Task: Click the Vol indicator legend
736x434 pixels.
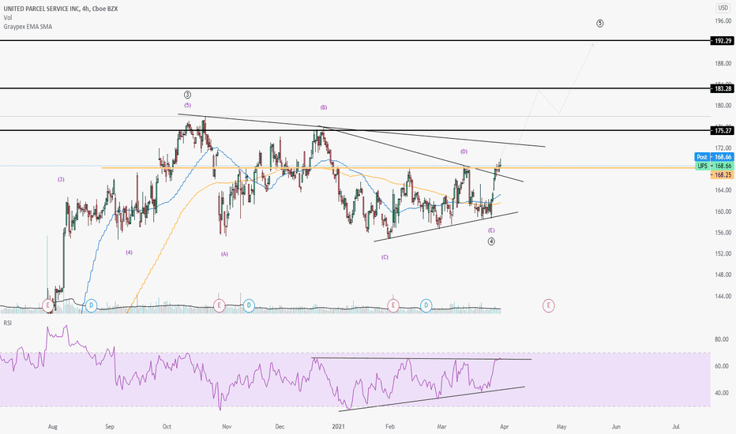Action: point(8,17)
